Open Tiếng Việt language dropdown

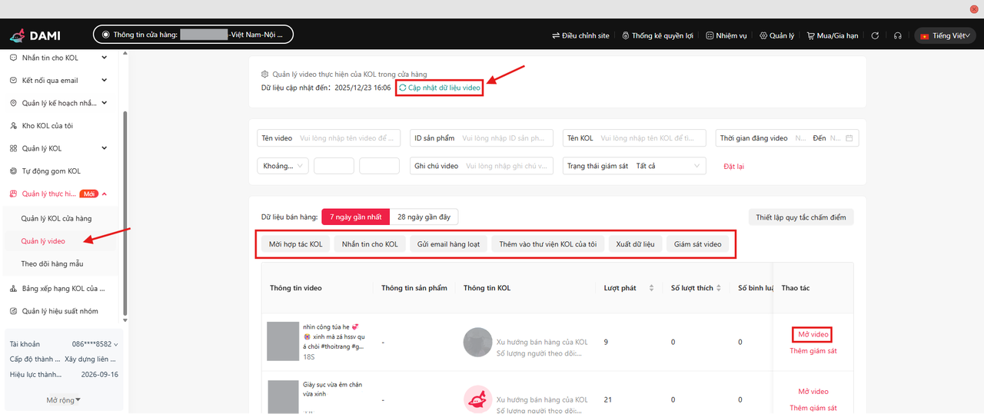point(945,35)
